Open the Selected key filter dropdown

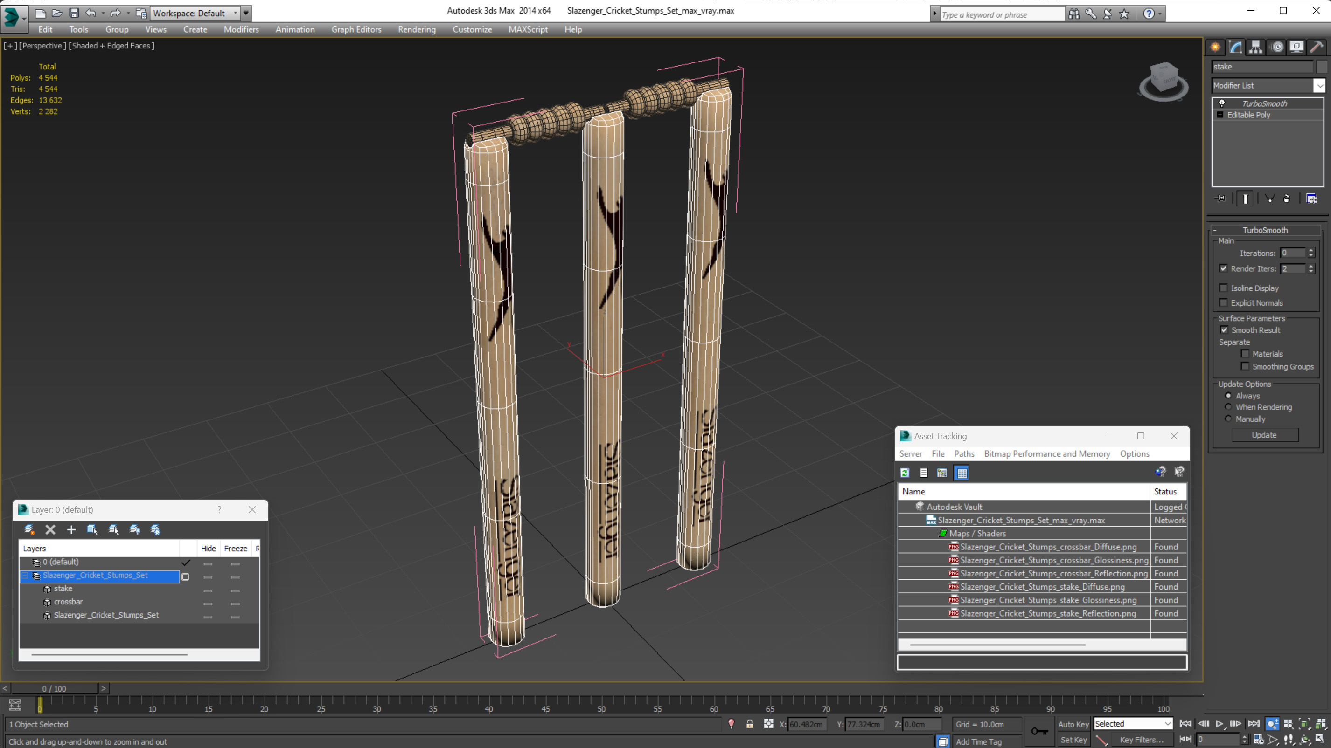tap(1133, 724)
